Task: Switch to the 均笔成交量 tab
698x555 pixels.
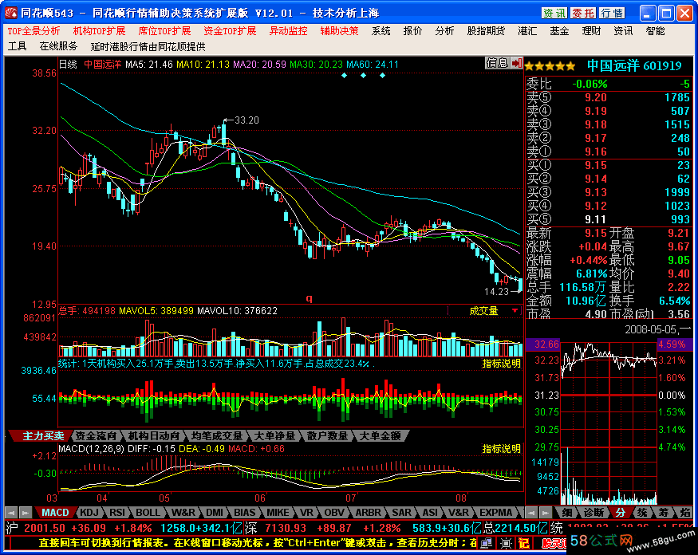Action: 217,436
